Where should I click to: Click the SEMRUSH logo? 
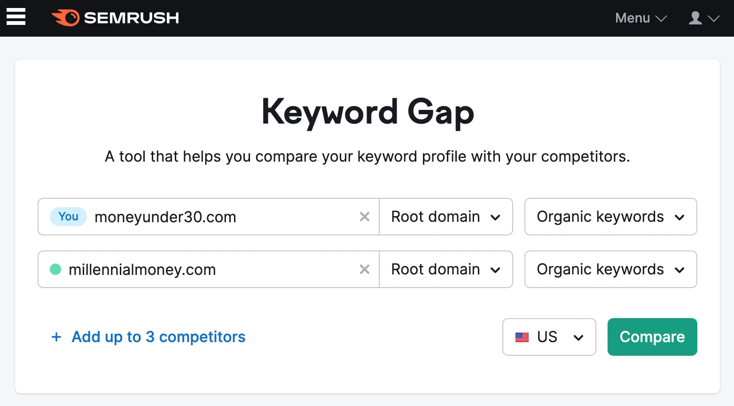(x=115, y=18)
